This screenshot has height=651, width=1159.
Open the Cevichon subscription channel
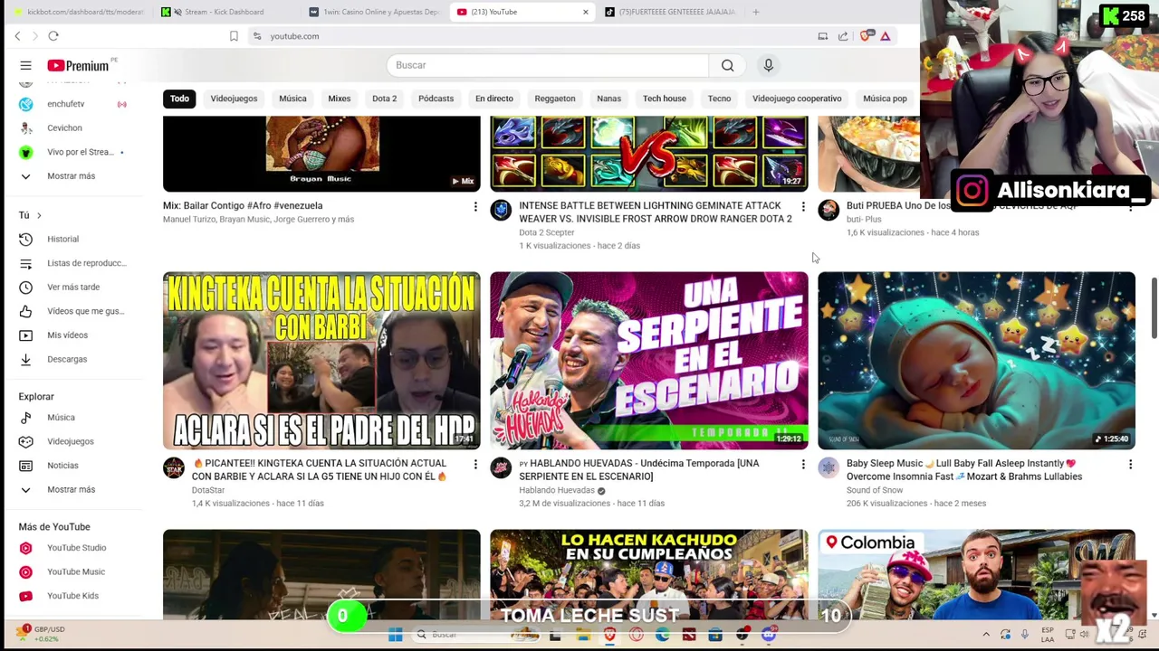[72, 128]
